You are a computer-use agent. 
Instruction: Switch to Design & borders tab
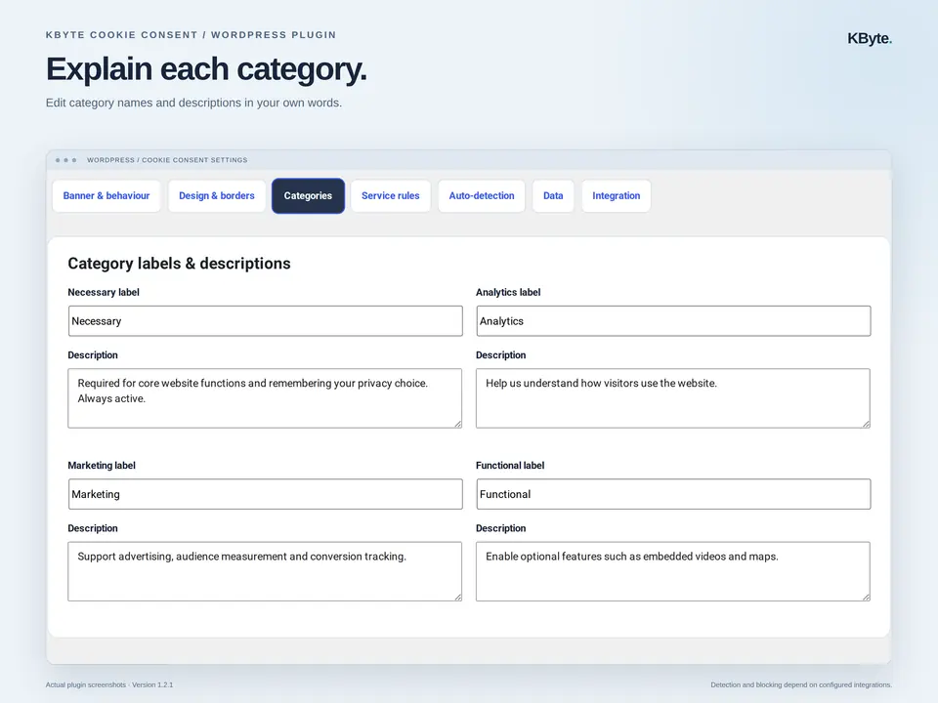(217, 196)
